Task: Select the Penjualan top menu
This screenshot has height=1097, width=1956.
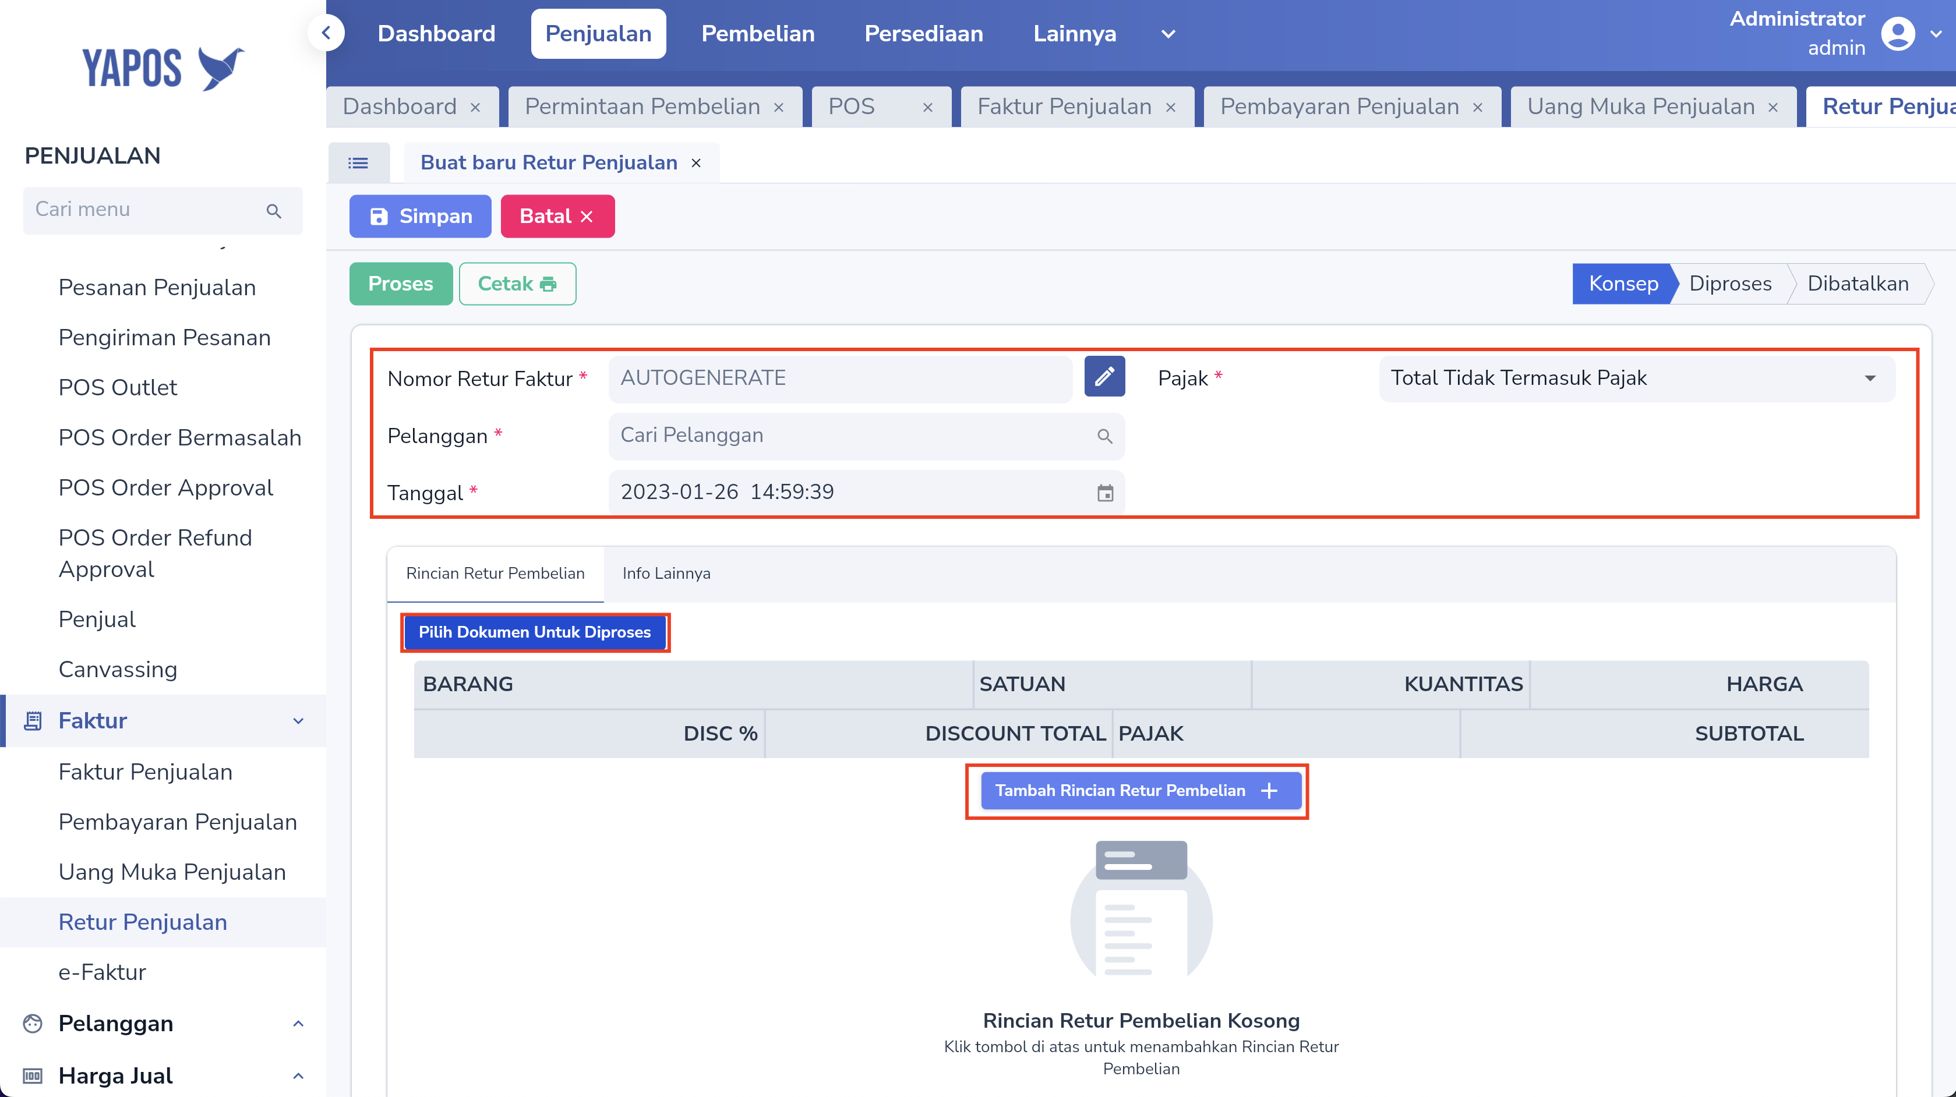Action: tap(598, 33)
